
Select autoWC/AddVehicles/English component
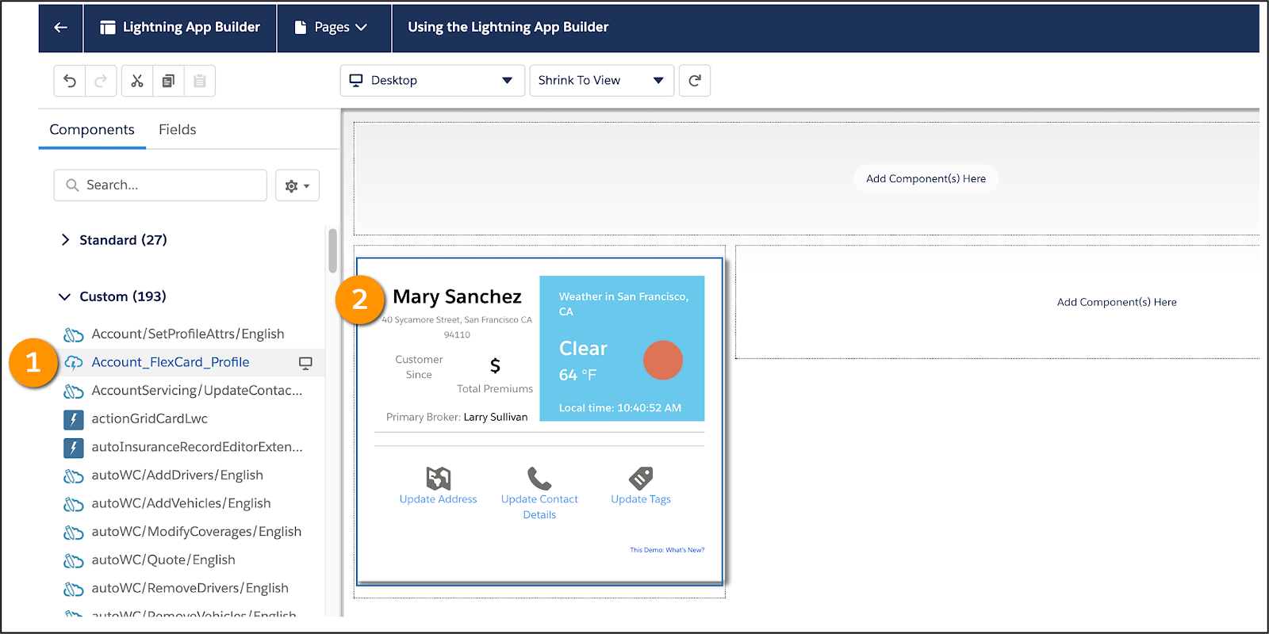[x=181, y=503]
